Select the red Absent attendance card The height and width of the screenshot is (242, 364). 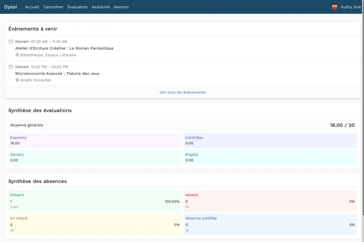pyautogui.click(x=270, y=201)
